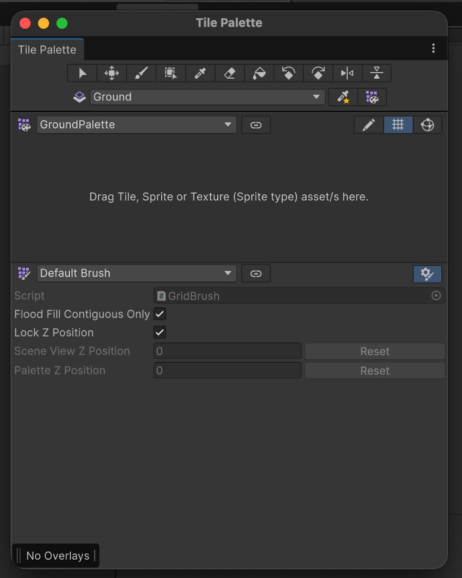Toggle the palette gizmos button
The height and width of the screenshot is (578, 462).
[x=427, y=125]
